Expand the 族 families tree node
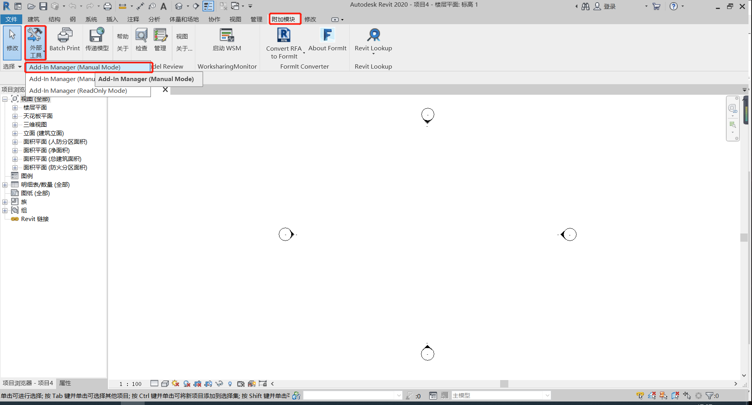 5,202
